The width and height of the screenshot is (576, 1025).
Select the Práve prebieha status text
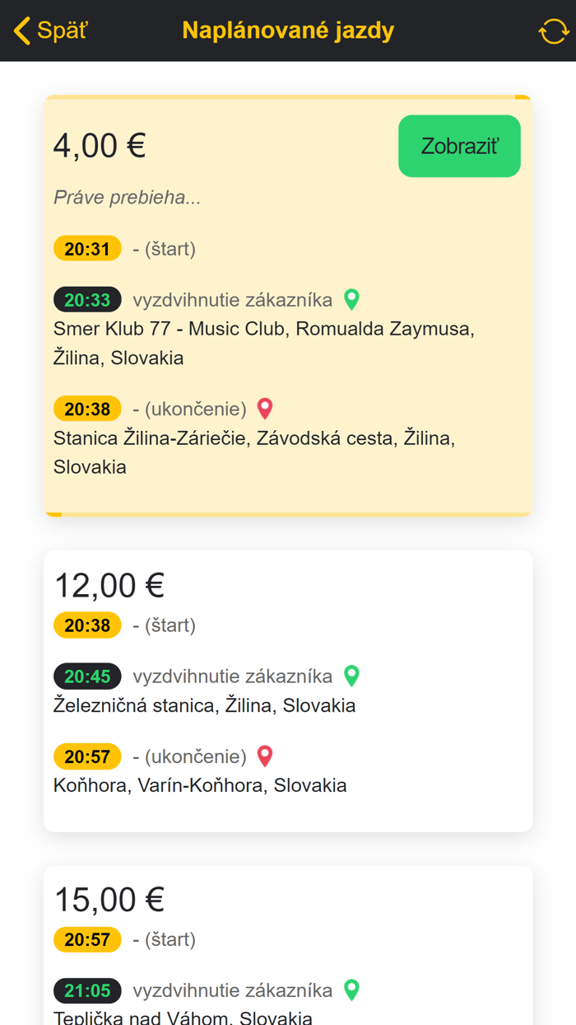pos(127,198)
